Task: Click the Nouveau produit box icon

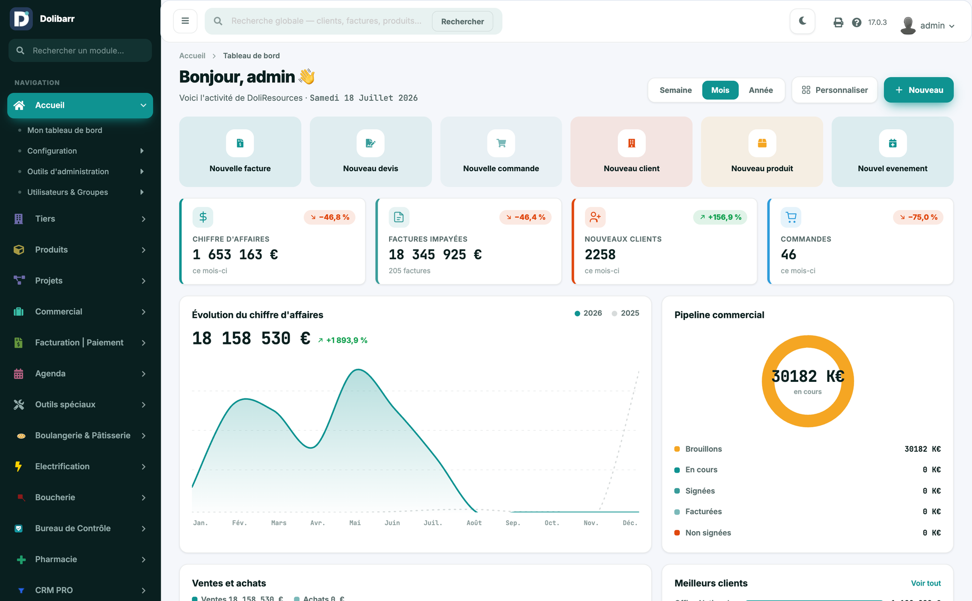Action: click(x=762, y=143)
